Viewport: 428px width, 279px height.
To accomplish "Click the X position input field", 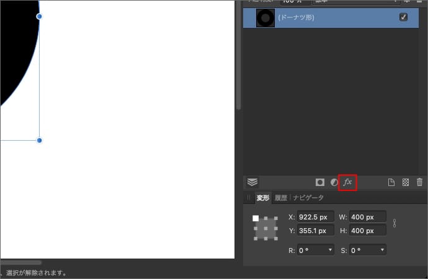I will (x=315, y=217).
